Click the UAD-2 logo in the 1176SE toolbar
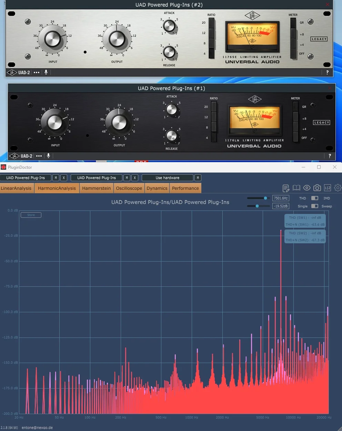Screen dimensions: 342x431 (19, 72)
